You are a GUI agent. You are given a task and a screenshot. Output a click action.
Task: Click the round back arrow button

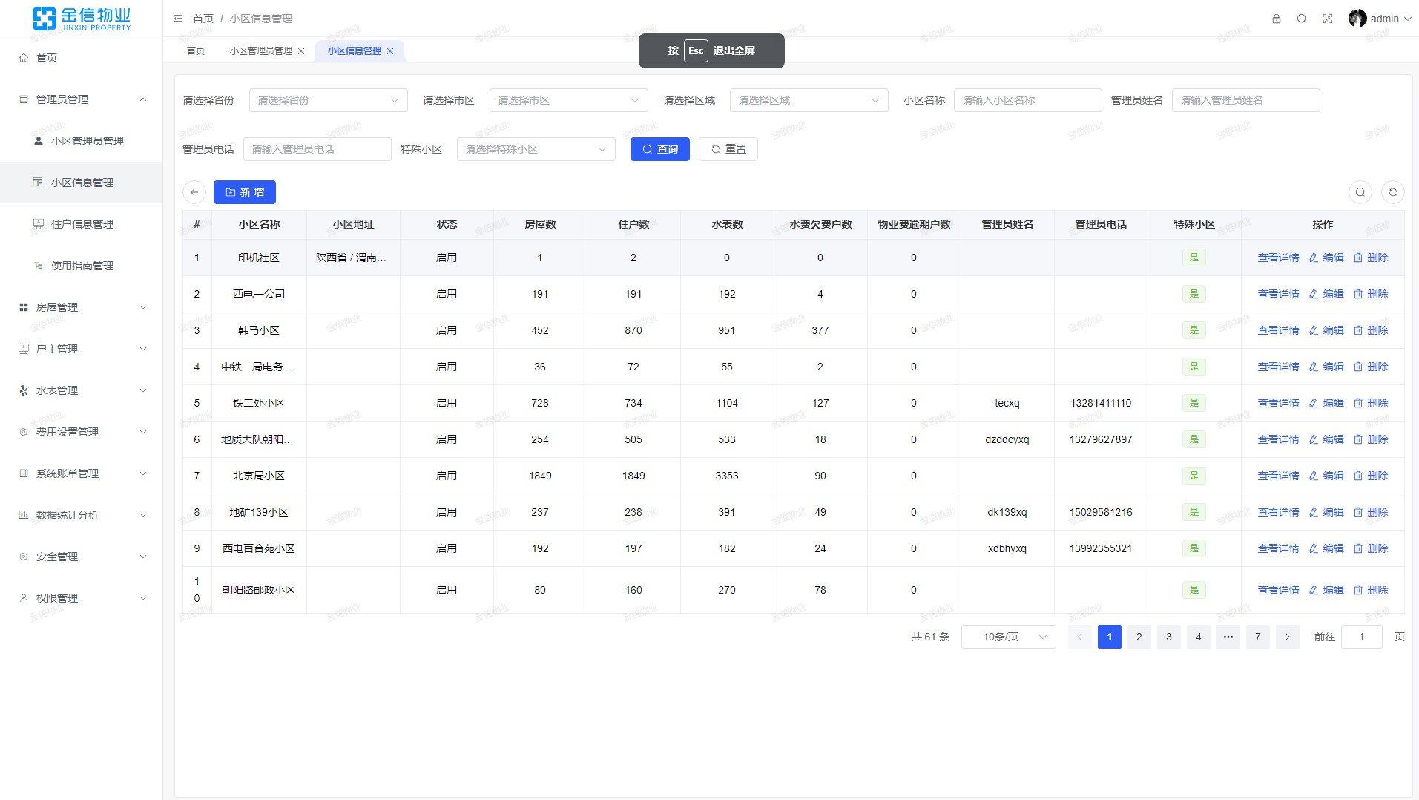pyautogui.click(x=194, y=192)
